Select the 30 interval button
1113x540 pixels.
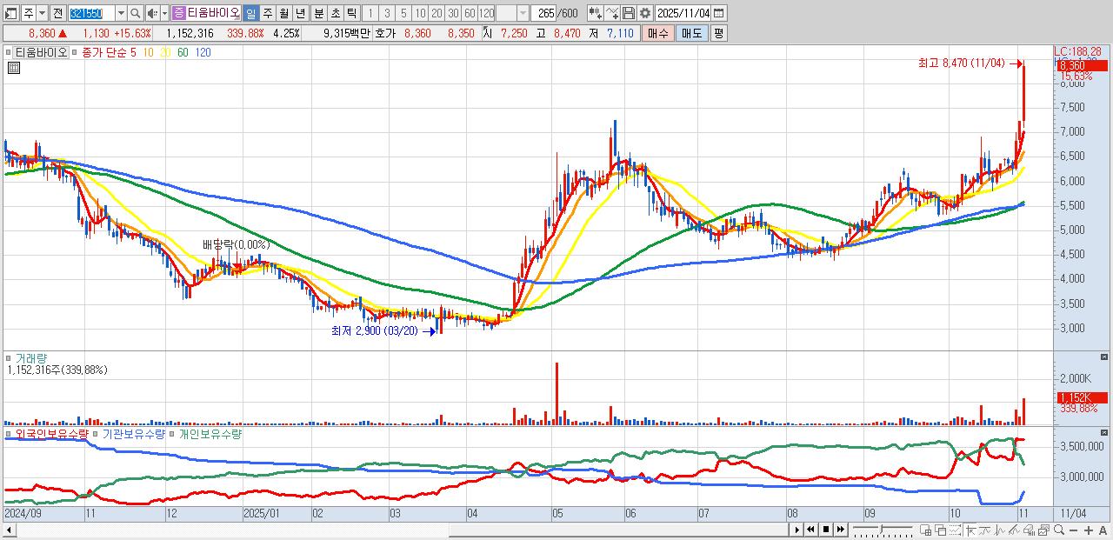coord(453,13)
